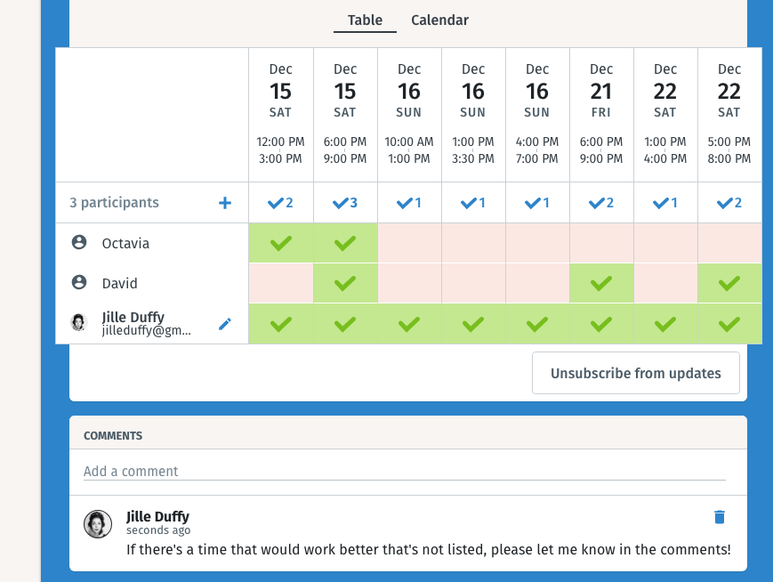Toggle Jille Duffy's checkmark for Dec 16 10:00 AM
773x582 pixels.
click(x=409, y=324)
